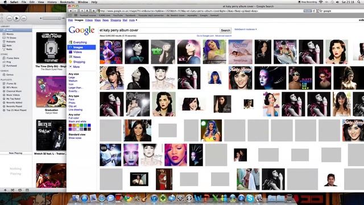This screenshot has width=364, height=205.
Task: Open YouTube bookmark in bookmarks bar
Action: (118, 15)
